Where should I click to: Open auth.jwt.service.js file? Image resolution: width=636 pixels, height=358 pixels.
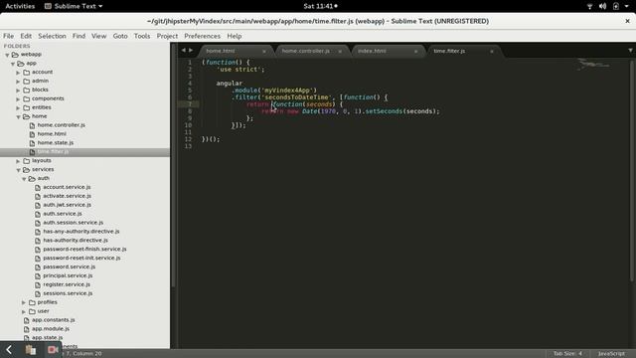click(x=68, y=205)
